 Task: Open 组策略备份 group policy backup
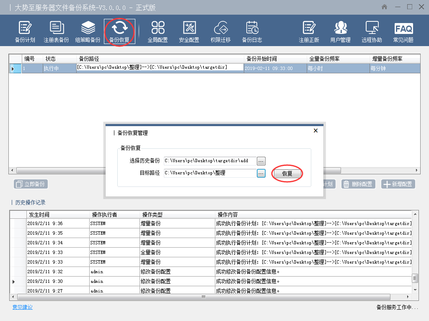(x=88, y=32)
